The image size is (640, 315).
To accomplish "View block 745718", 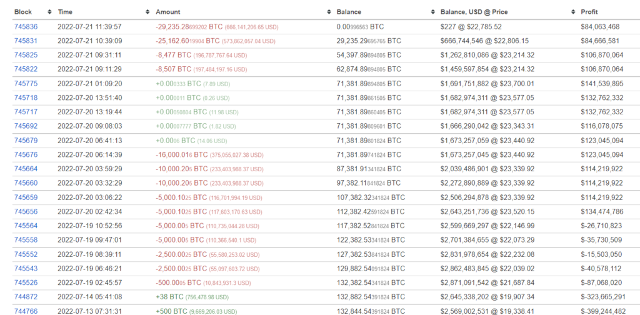I will point(26,98).
